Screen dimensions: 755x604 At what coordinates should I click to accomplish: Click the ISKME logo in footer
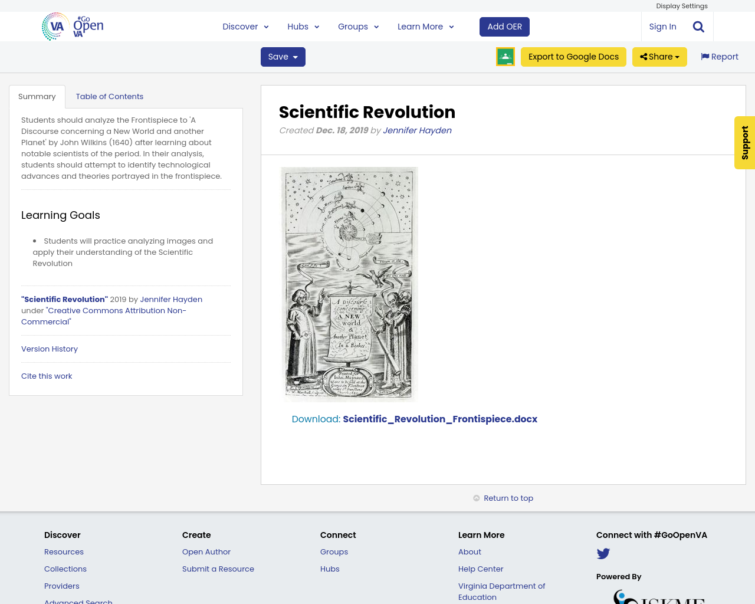659,597
